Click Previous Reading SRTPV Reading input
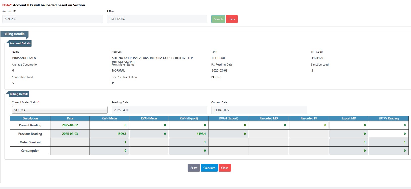 [x=389, y=134]
